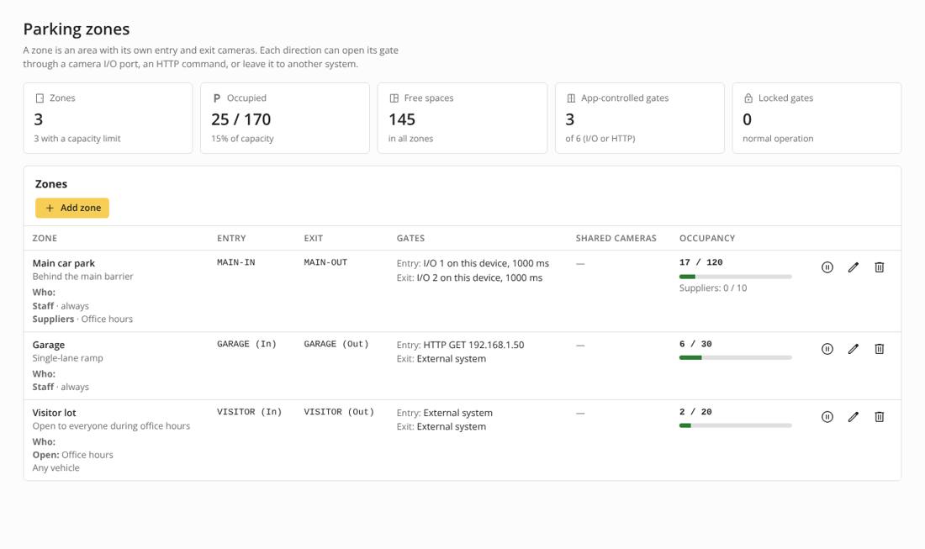Click the Main car park occupancy bar
925x549 pixels.
pos(735,277)
